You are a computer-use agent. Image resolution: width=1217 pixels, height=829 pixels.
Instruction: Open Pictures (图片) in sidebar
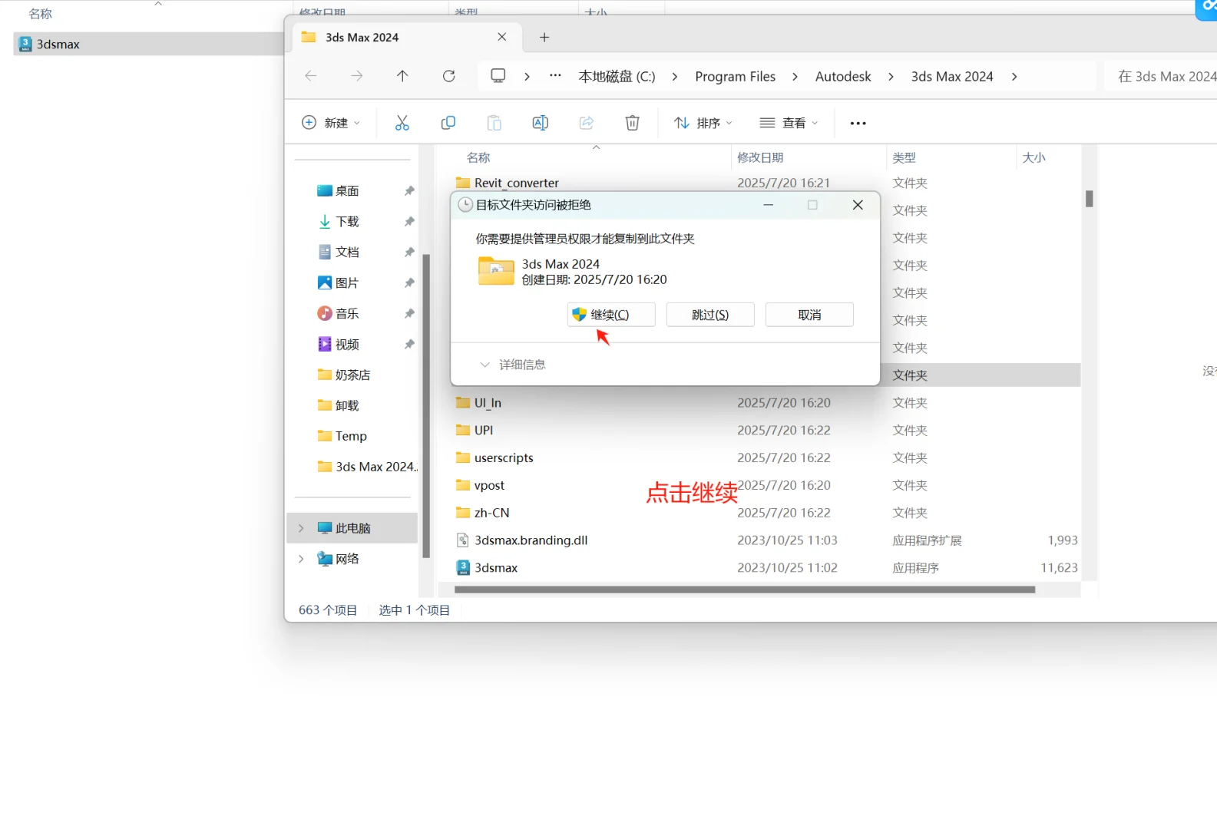(347, 282)
